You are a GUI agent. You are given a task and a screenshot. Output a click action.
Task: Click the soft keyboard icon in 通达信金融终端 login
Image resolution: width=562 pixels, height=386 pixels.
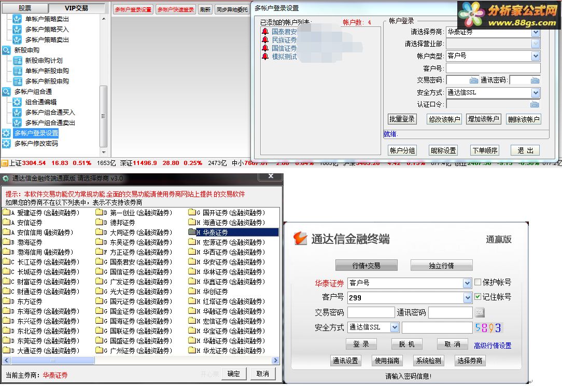tap(480, 312)
